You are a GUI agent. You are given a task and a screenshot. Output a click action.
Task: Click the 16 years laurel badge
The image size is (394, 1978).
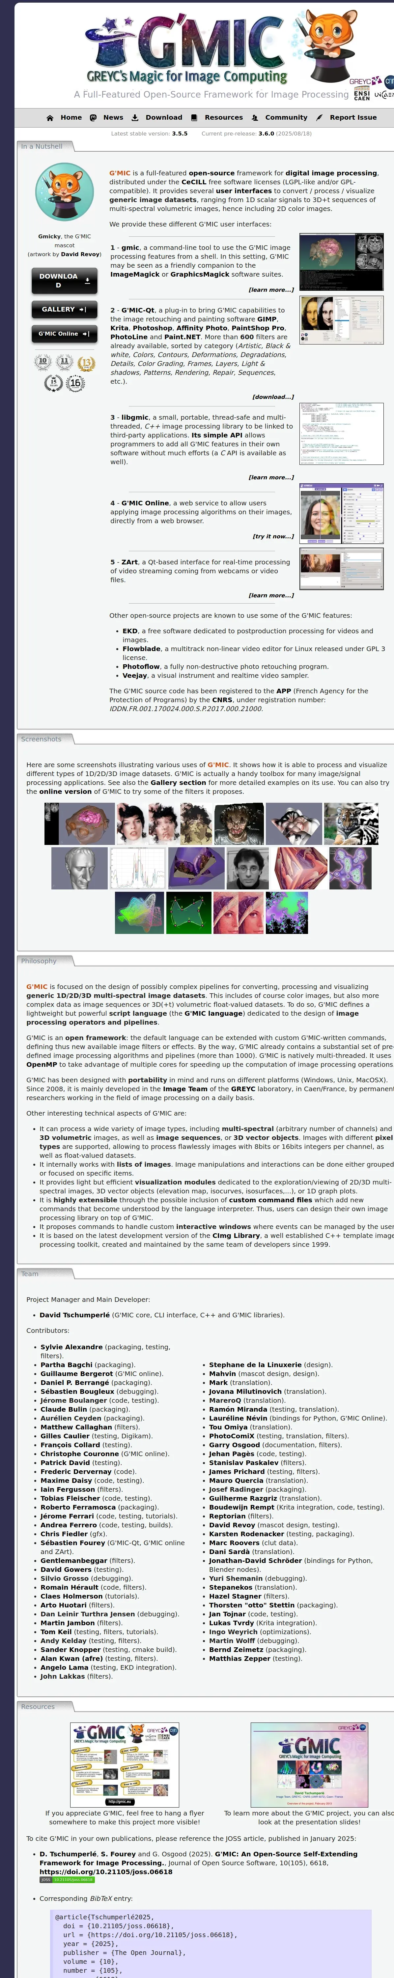pyautogui.click(x=75, y=382)
